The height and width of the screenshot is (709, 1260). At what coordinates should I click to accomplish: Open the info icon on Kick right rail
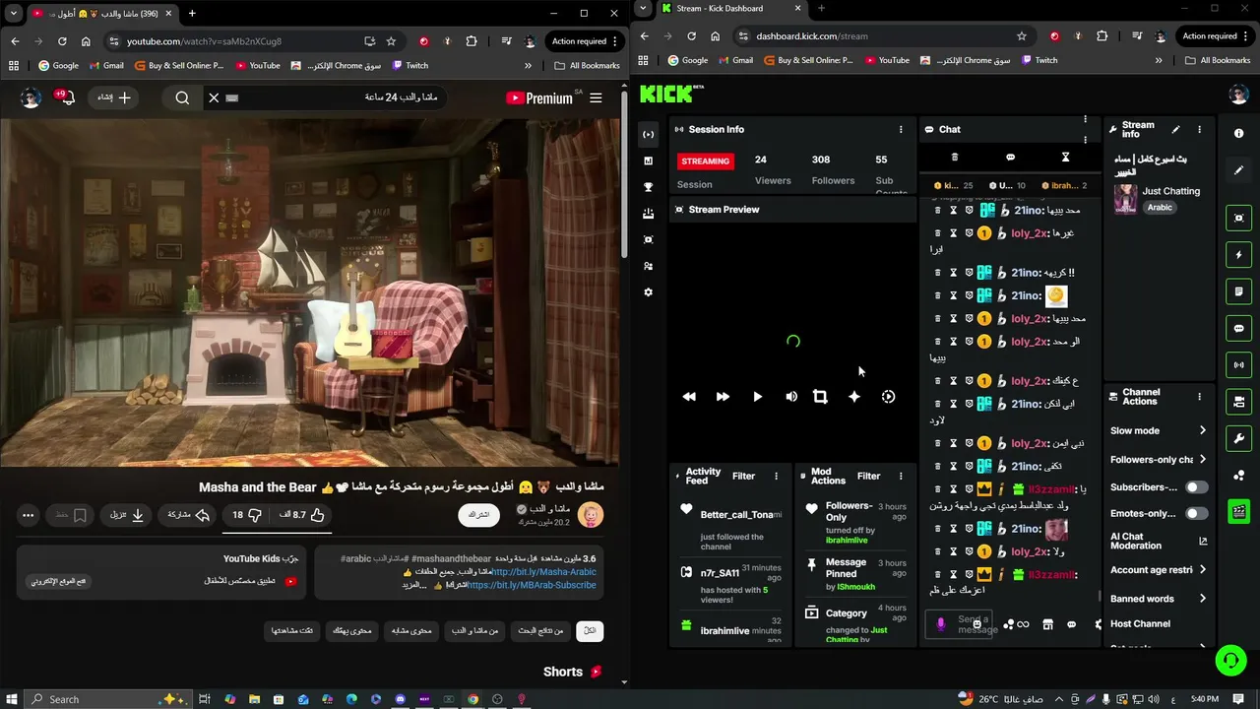(x=1238, y=133)
